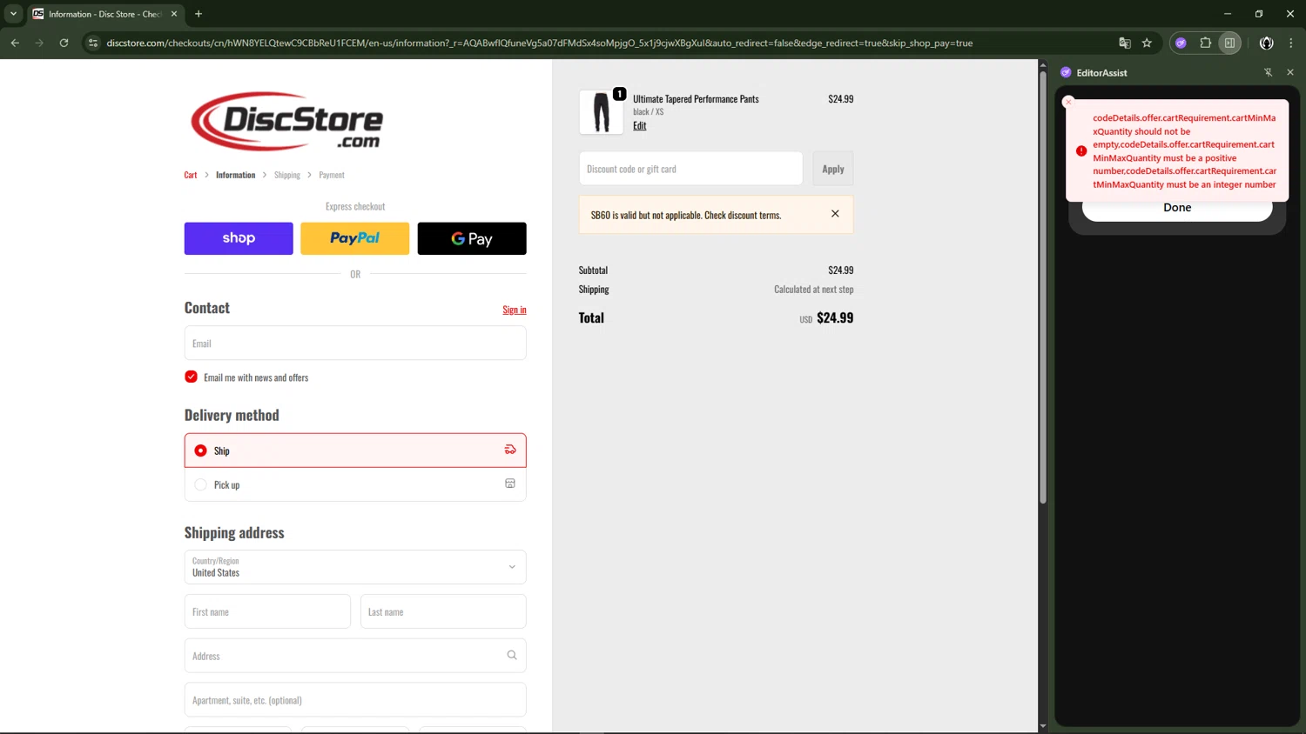1306x734 pixels.
Task: Open the tab search dropdown arrow
Action: (x=13, y=14)
